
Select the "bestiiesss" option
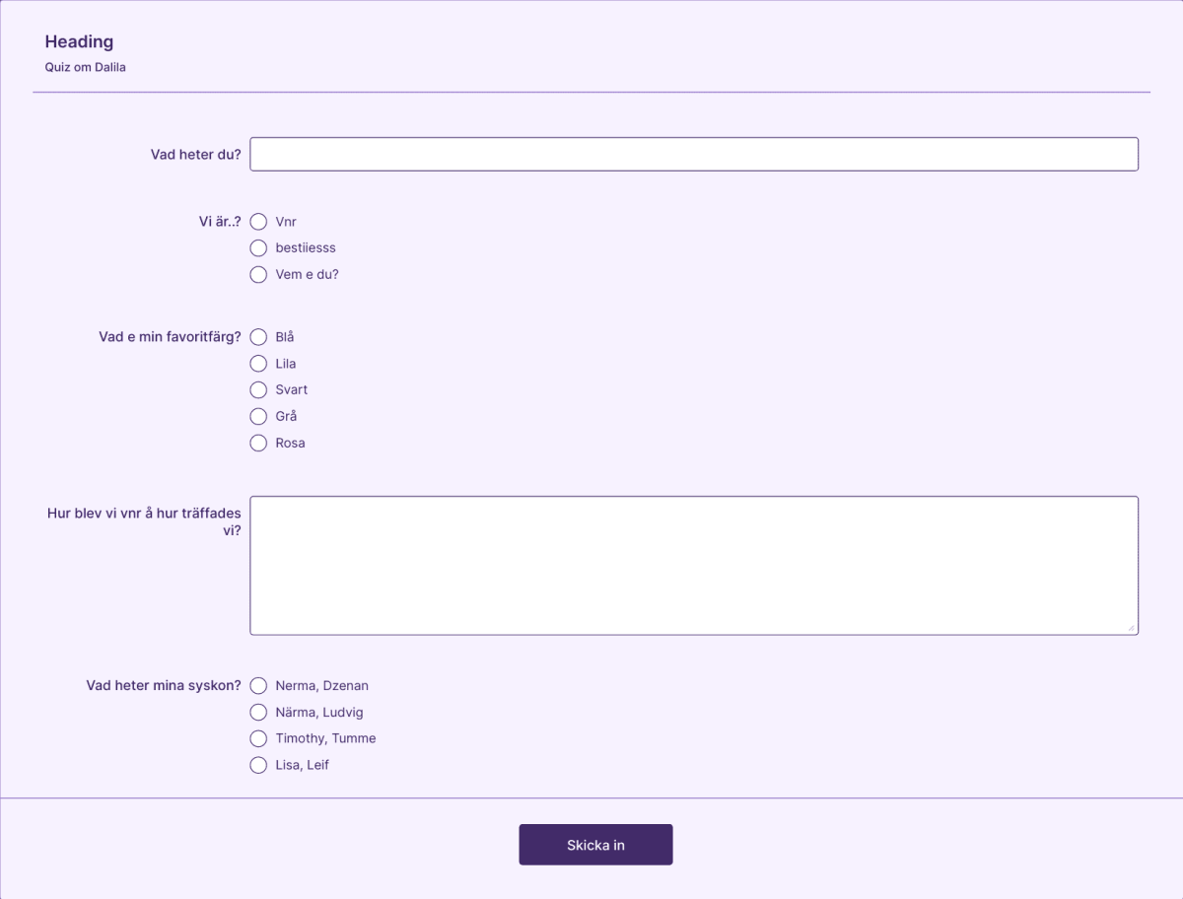point(258,247)
